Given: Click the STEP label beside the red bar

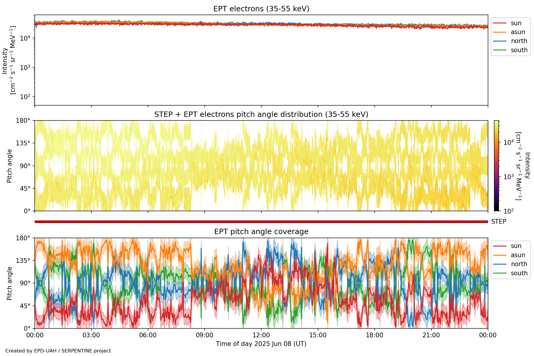Looking at the screenshot, I should click(x=499, y=222).
